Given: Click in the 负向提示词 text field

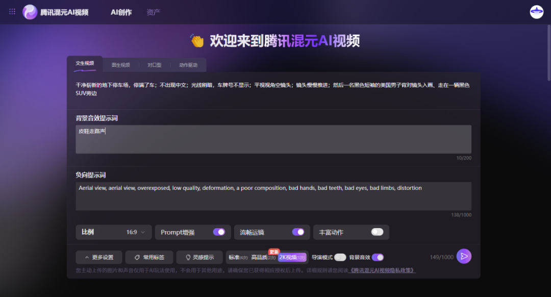Looking at the screenshot, I should pos(273,196).
